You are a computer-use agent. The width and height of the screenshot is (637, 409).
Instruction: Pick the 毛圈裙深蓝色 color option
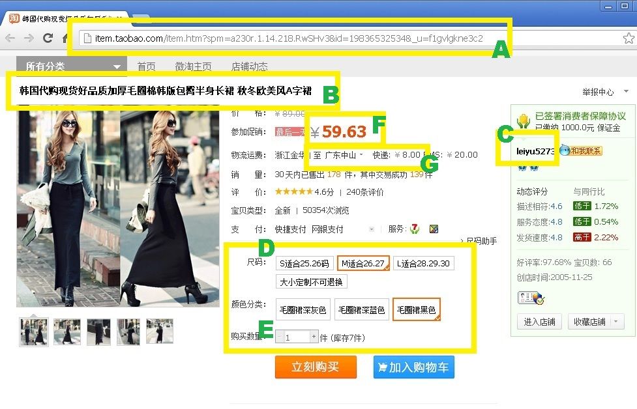pos(361,310)
